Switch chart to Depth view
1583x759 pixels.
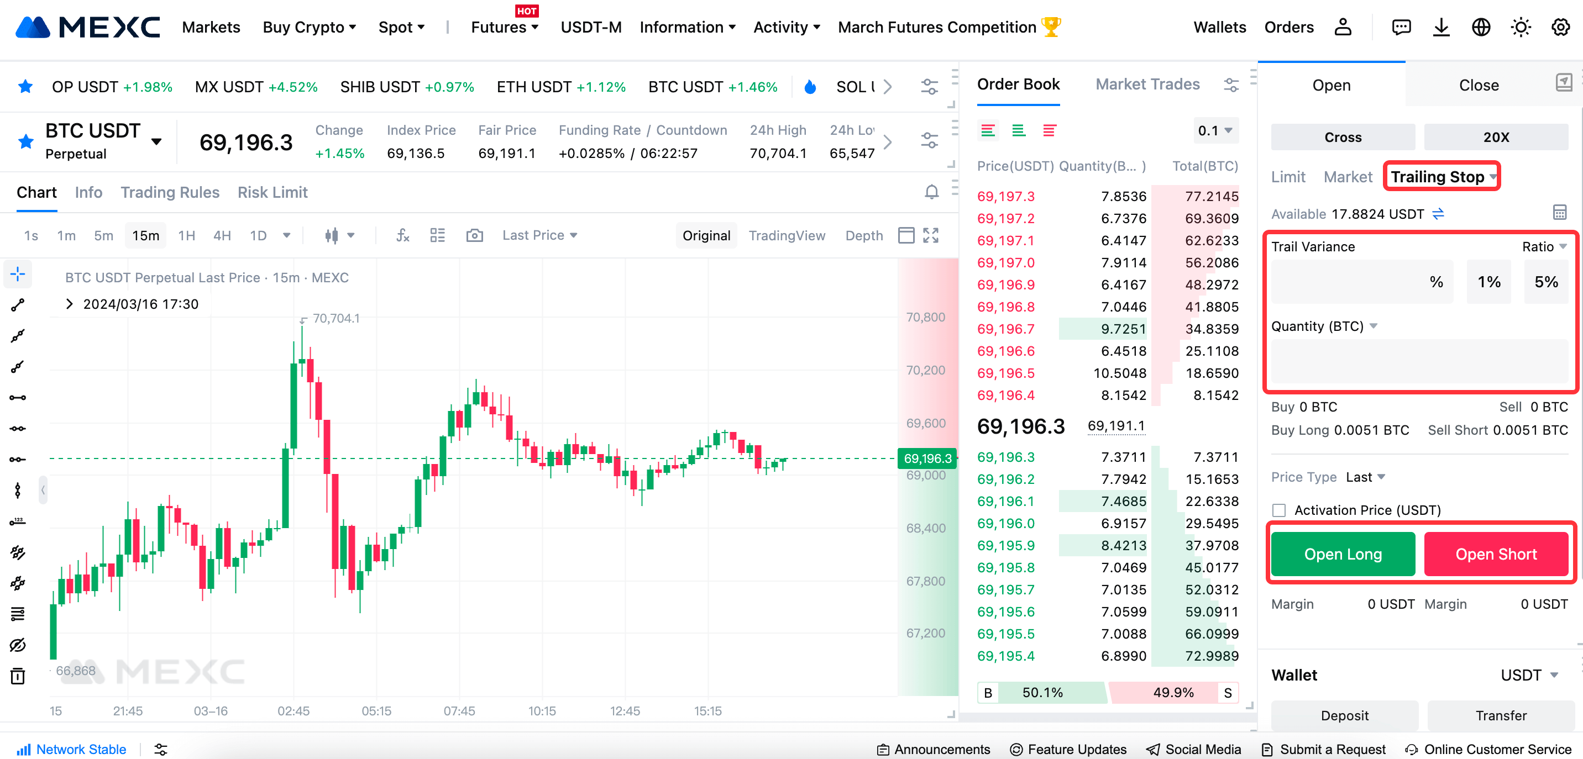(x=864, y=235)
